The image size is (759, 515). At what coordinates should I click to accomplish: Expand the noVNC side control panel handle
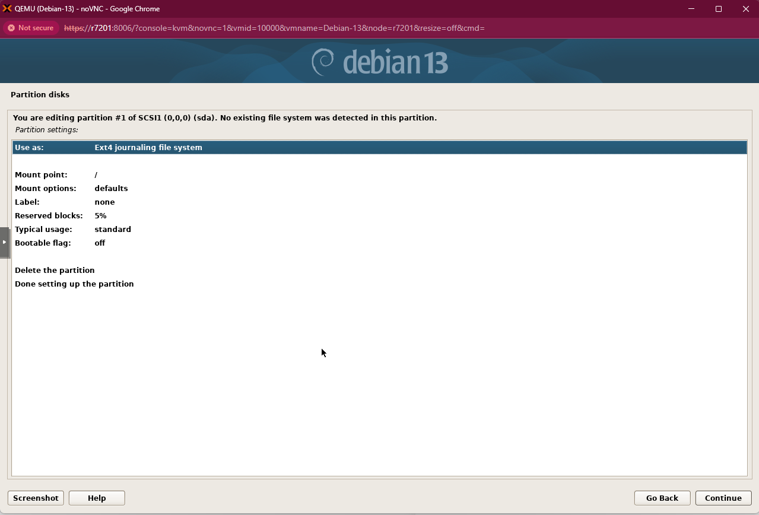click(x=5, y=242)
